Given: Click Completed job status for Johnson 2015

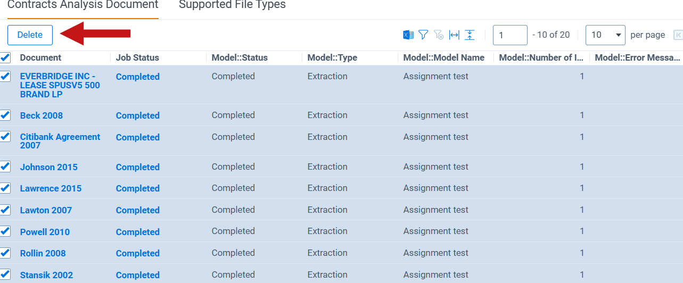Looking at the screenshot, I should coord(138,167).
